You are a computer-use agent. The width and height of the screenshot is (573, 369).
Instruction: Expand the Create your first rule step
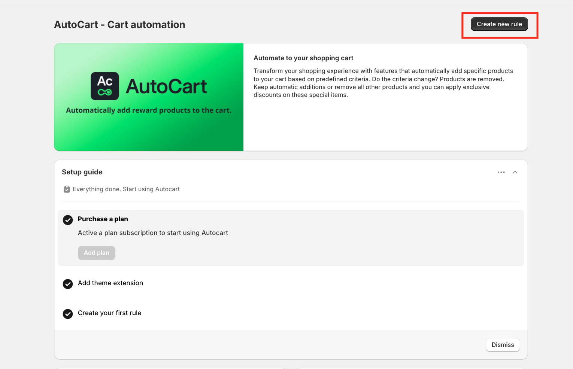tap(109, 313)
